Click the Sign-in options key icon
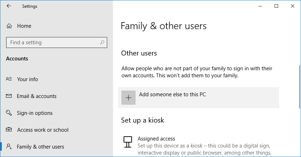The height and width of the screenshot is (157, 301). 10,113
